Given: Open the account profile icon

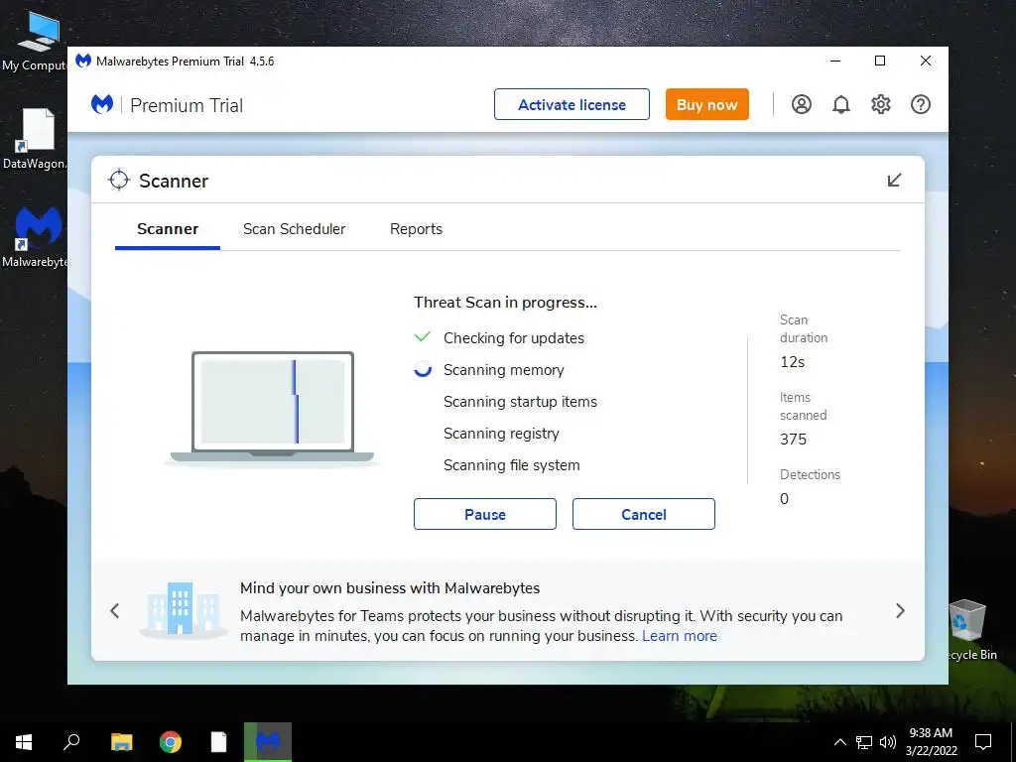Looking at the screenshot, I should tap(802, 104).
